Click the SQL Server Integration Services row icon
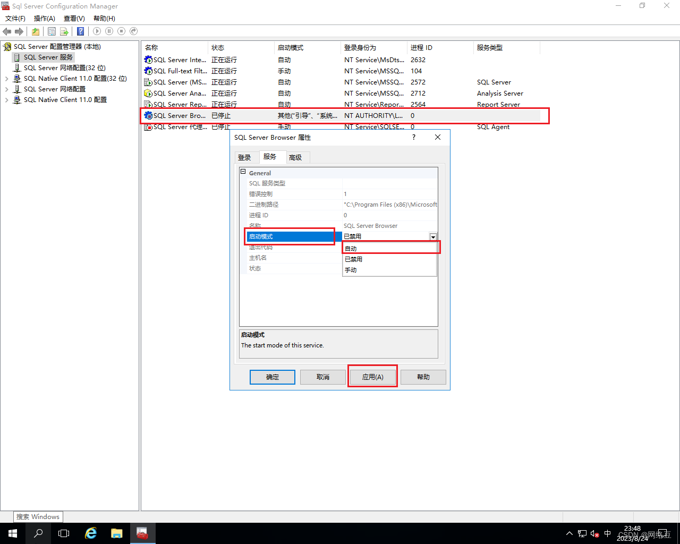Image resolution: width=680 pixels, height=544 pixels. (148, 60)
